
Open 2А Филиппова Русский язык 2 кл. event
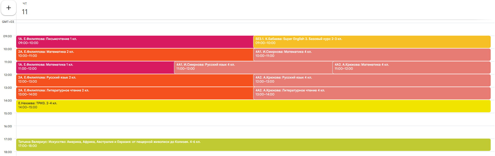(x=135, y=80)
